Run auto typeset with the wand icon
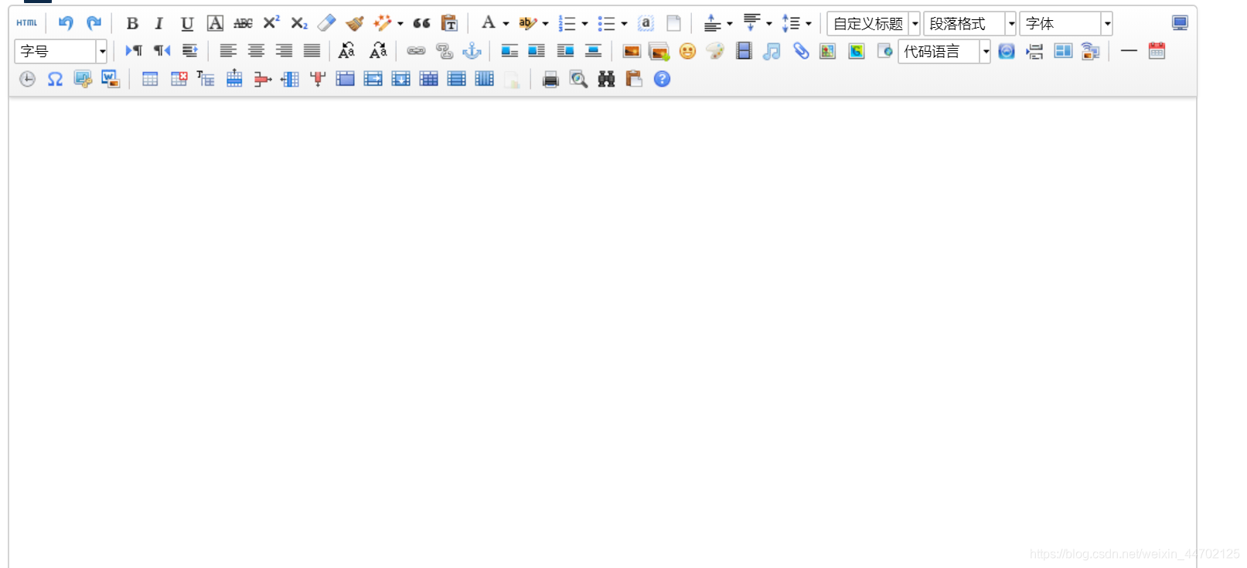Screen dimensions: 1247x568 click(383, 23)
